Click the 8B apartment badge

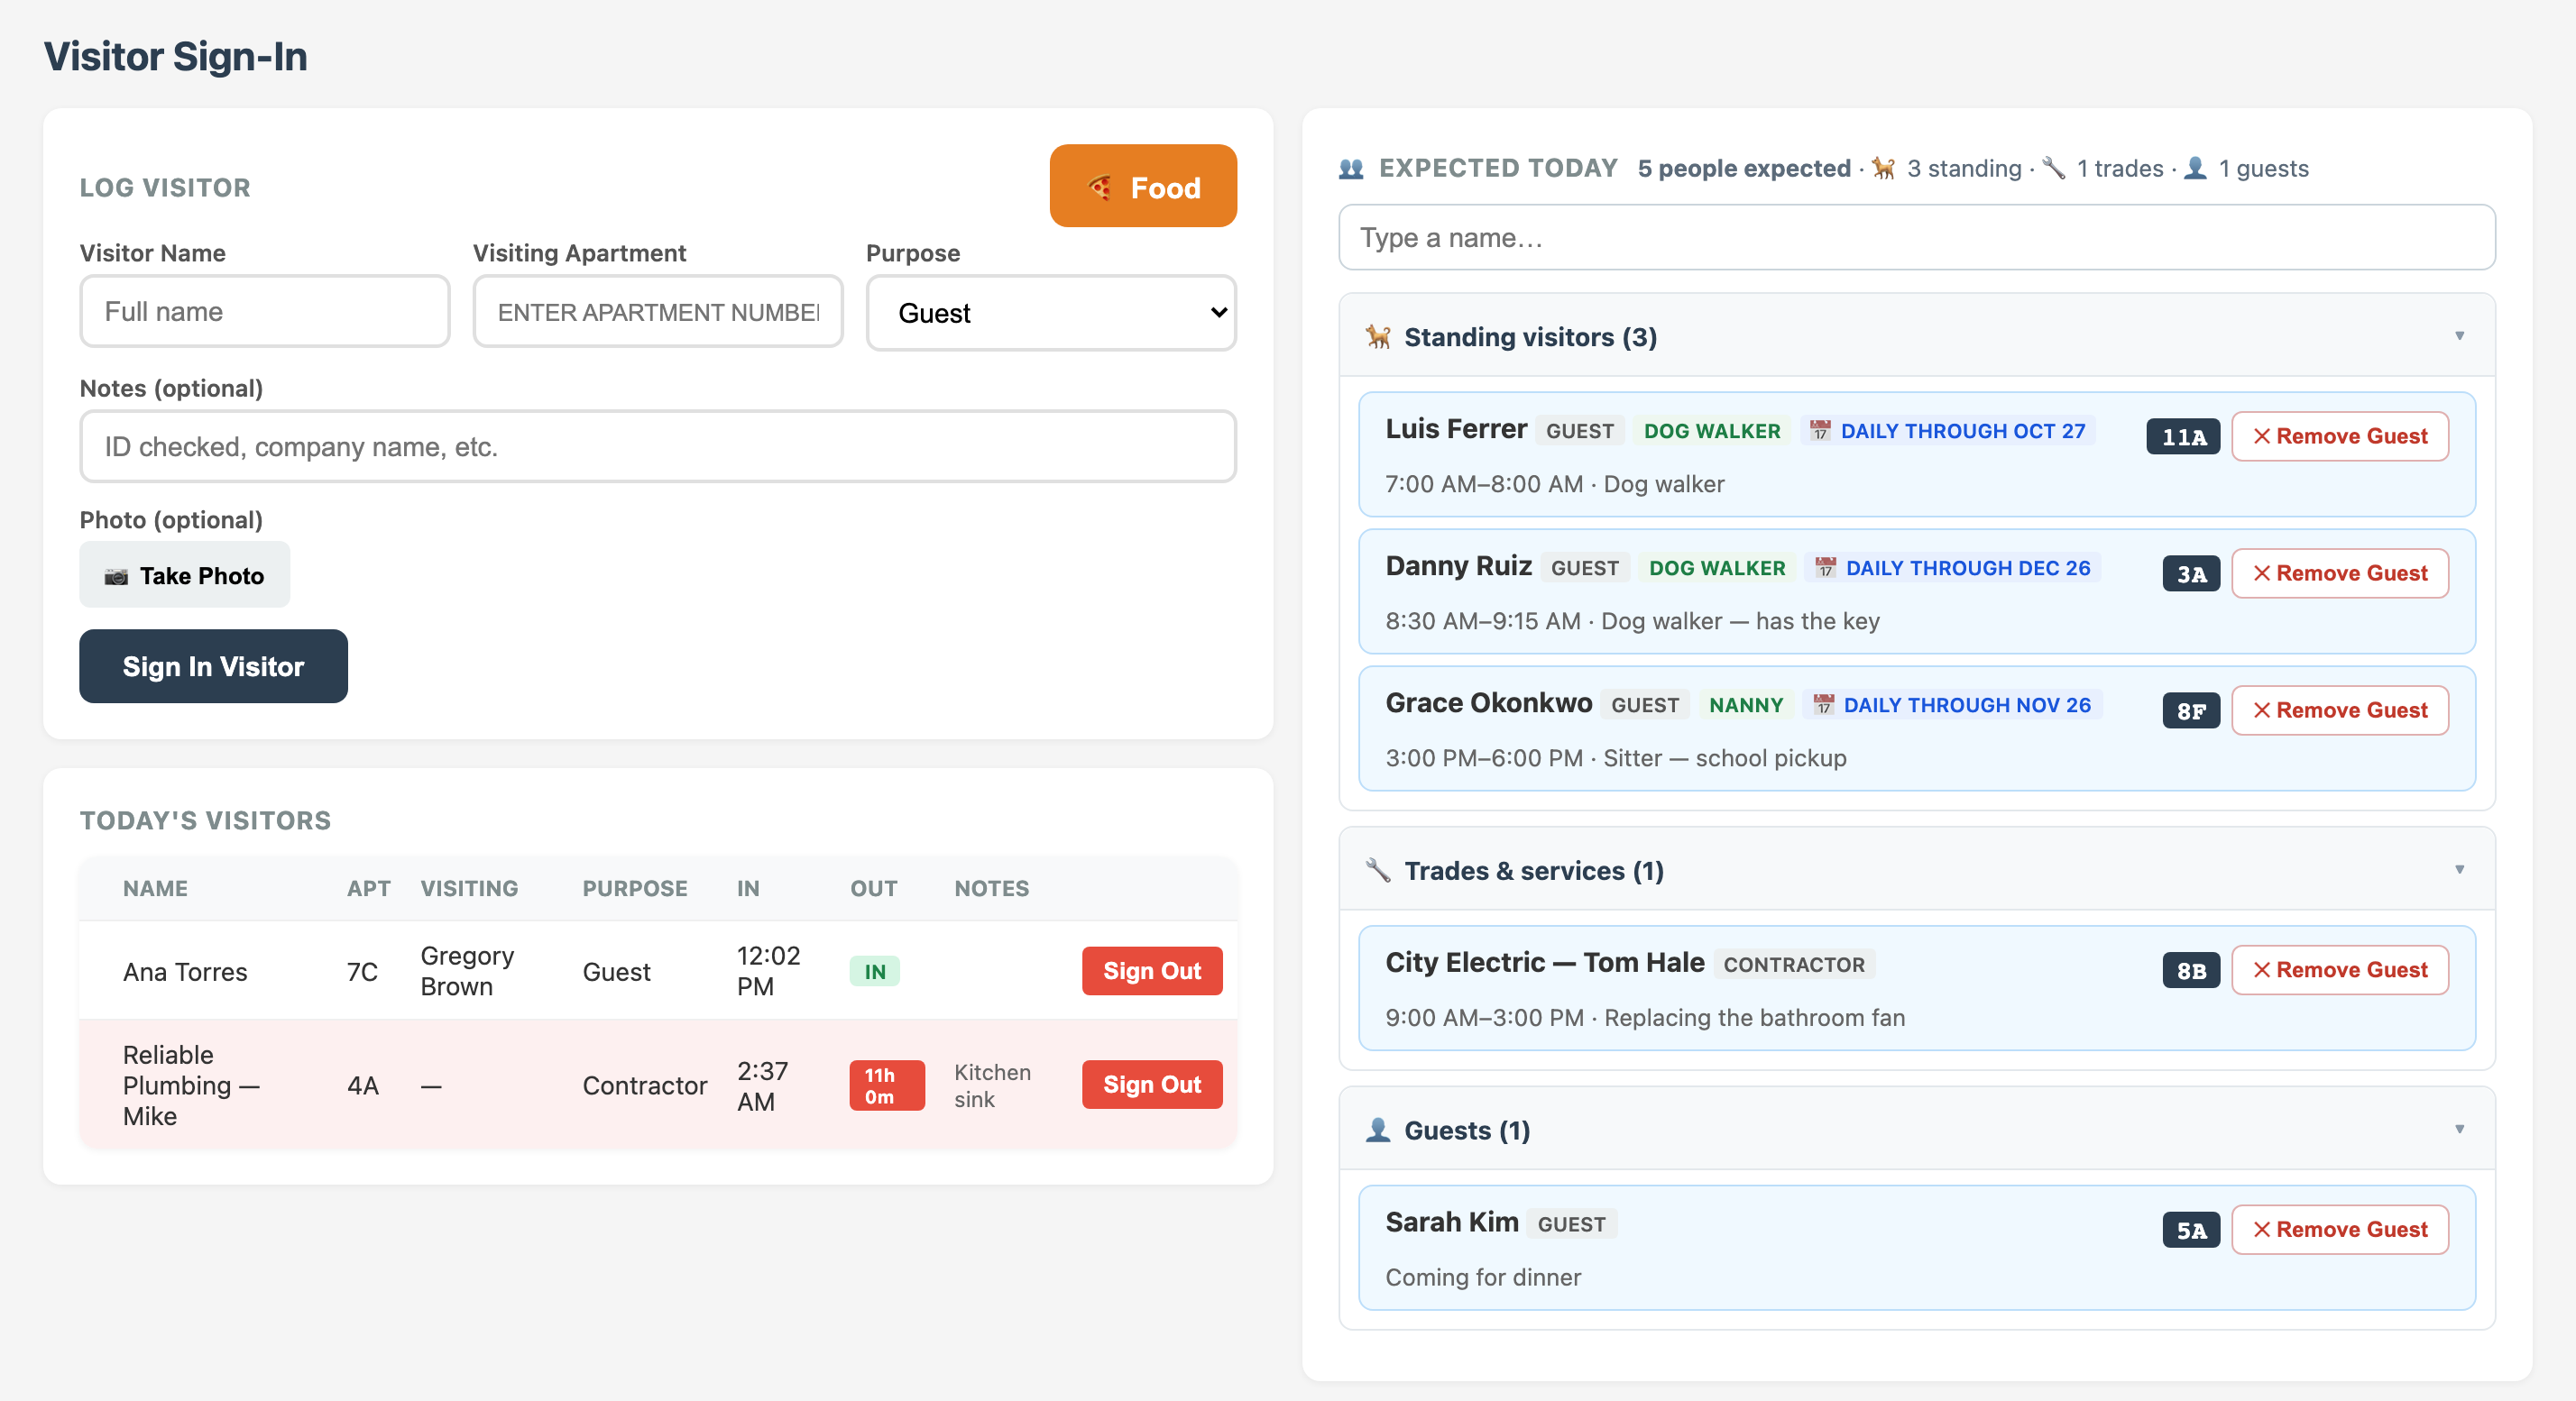pyautogui.click(x=2190, y=970)
